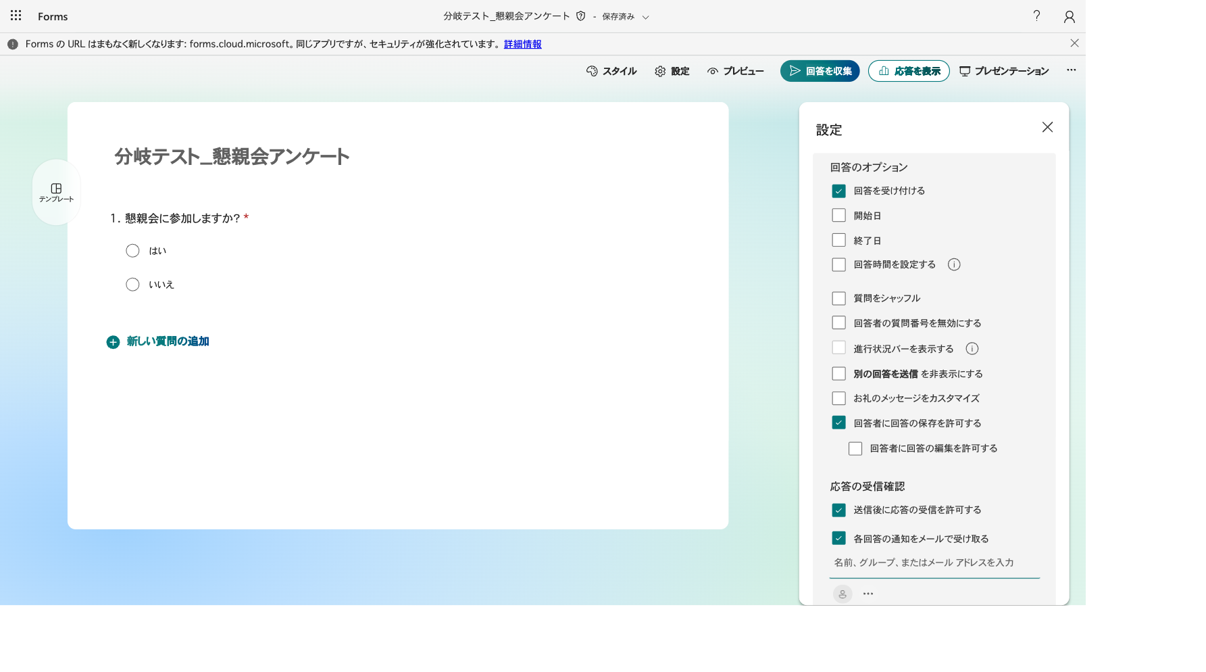The height and width of the screenshot is (672, 1206).
Task: Uncheck 送信後に応答の受信を許可する
Action: click(838, 510)
